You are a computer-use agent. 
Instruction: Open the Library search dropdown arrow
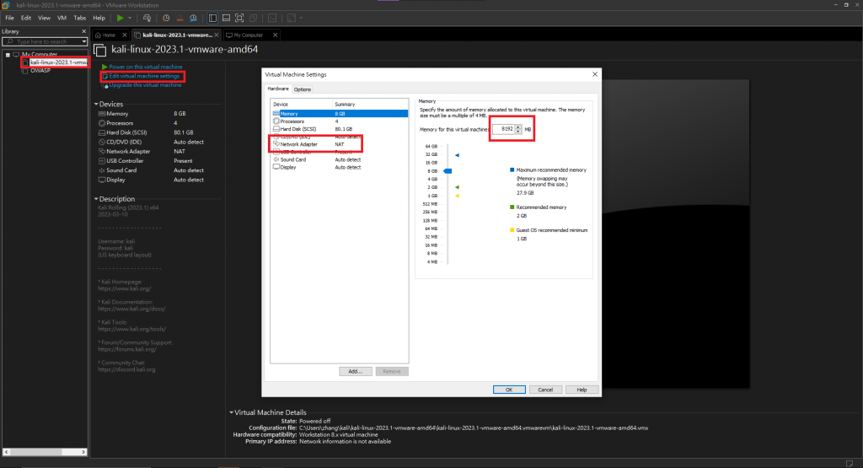click(84, 42)
